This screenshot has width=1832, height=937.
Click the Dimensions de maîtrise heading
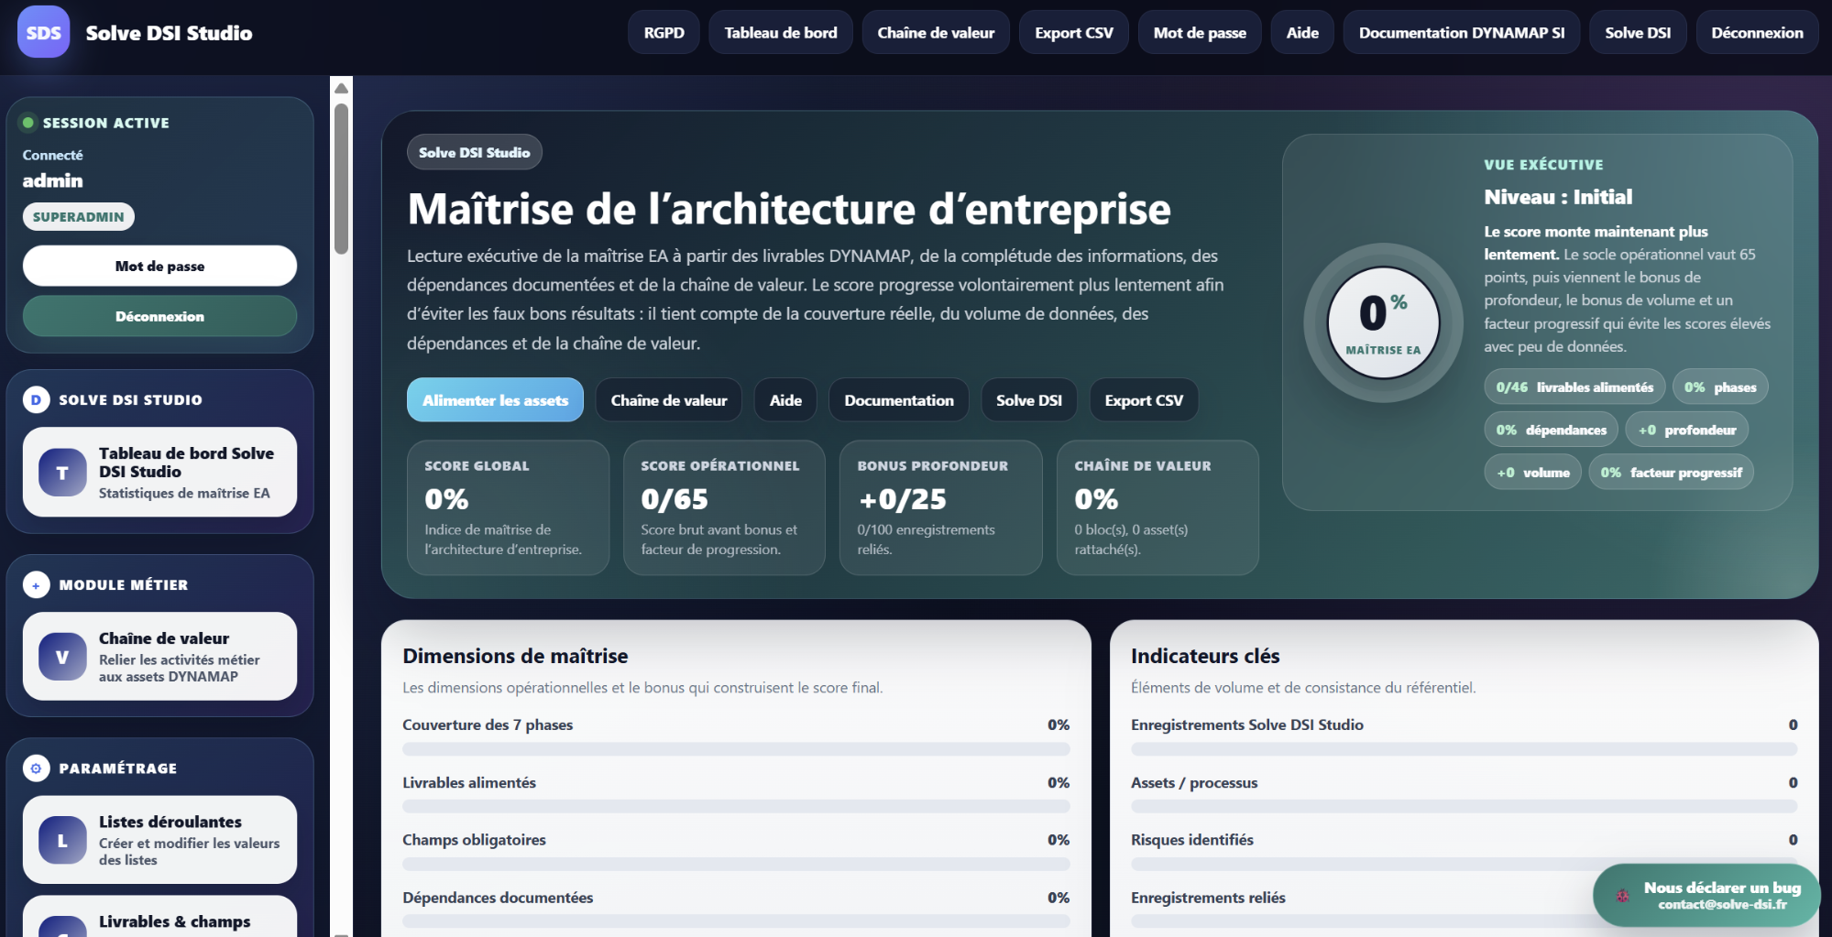pos(515,656)
